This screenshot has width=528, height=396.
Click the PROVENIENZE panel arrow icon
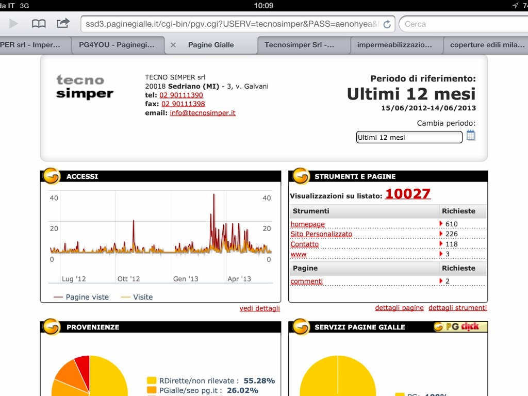point(51,327)
